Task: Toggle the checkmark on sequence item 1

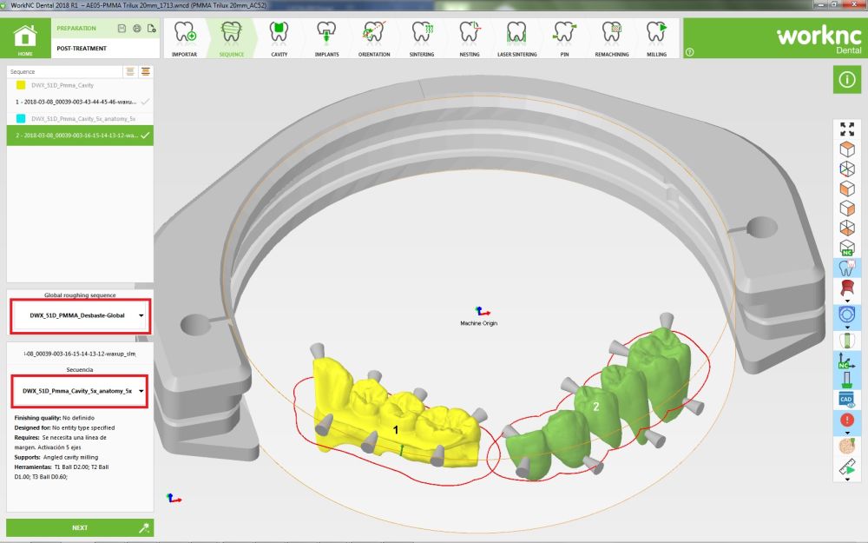Action: [145, 102]
